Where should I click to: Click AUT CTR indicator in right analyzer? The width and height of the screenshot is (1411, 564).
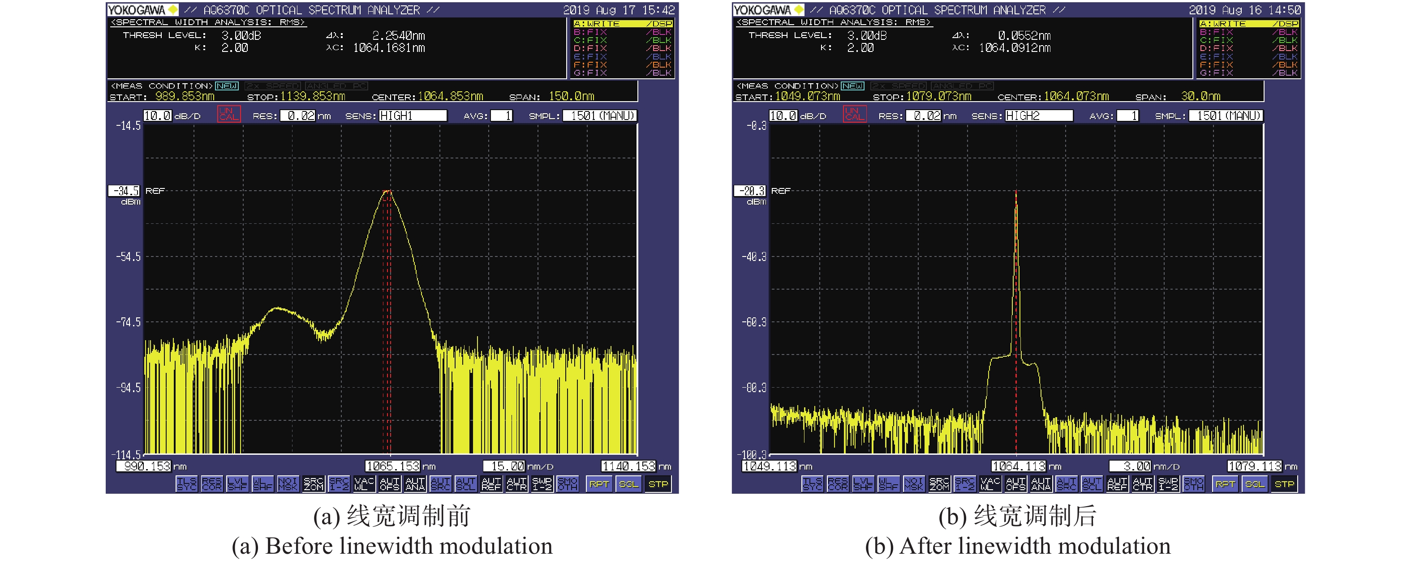coord(1143,484)
